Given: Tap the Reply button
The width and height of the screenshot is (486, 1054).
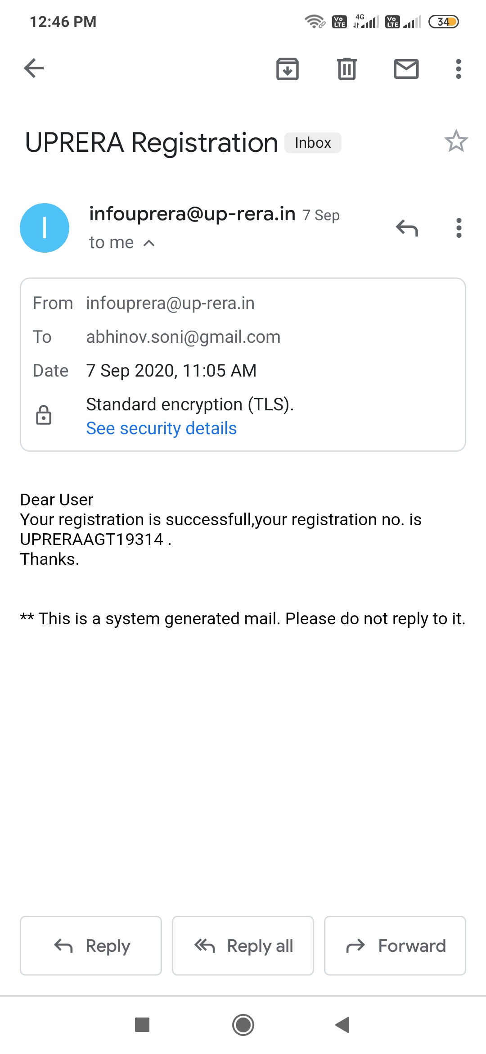Looking at the screenshot, I should pos(91,945).
